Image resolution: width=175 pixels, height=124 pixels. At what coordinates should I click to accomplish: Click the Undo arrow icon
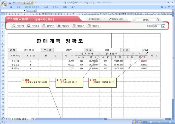point(13,3)
